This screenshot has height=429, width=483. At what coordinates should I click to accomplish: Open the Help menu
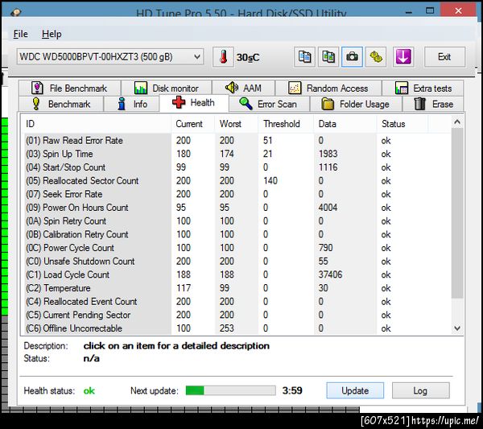(52, 34)
